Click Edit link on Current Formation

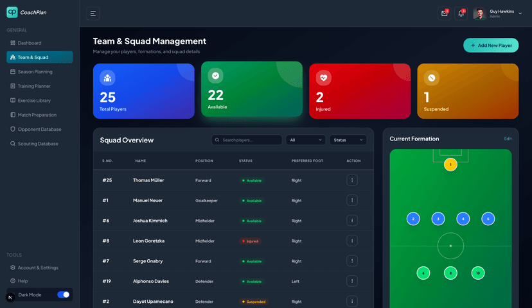[x=508, y=139]
